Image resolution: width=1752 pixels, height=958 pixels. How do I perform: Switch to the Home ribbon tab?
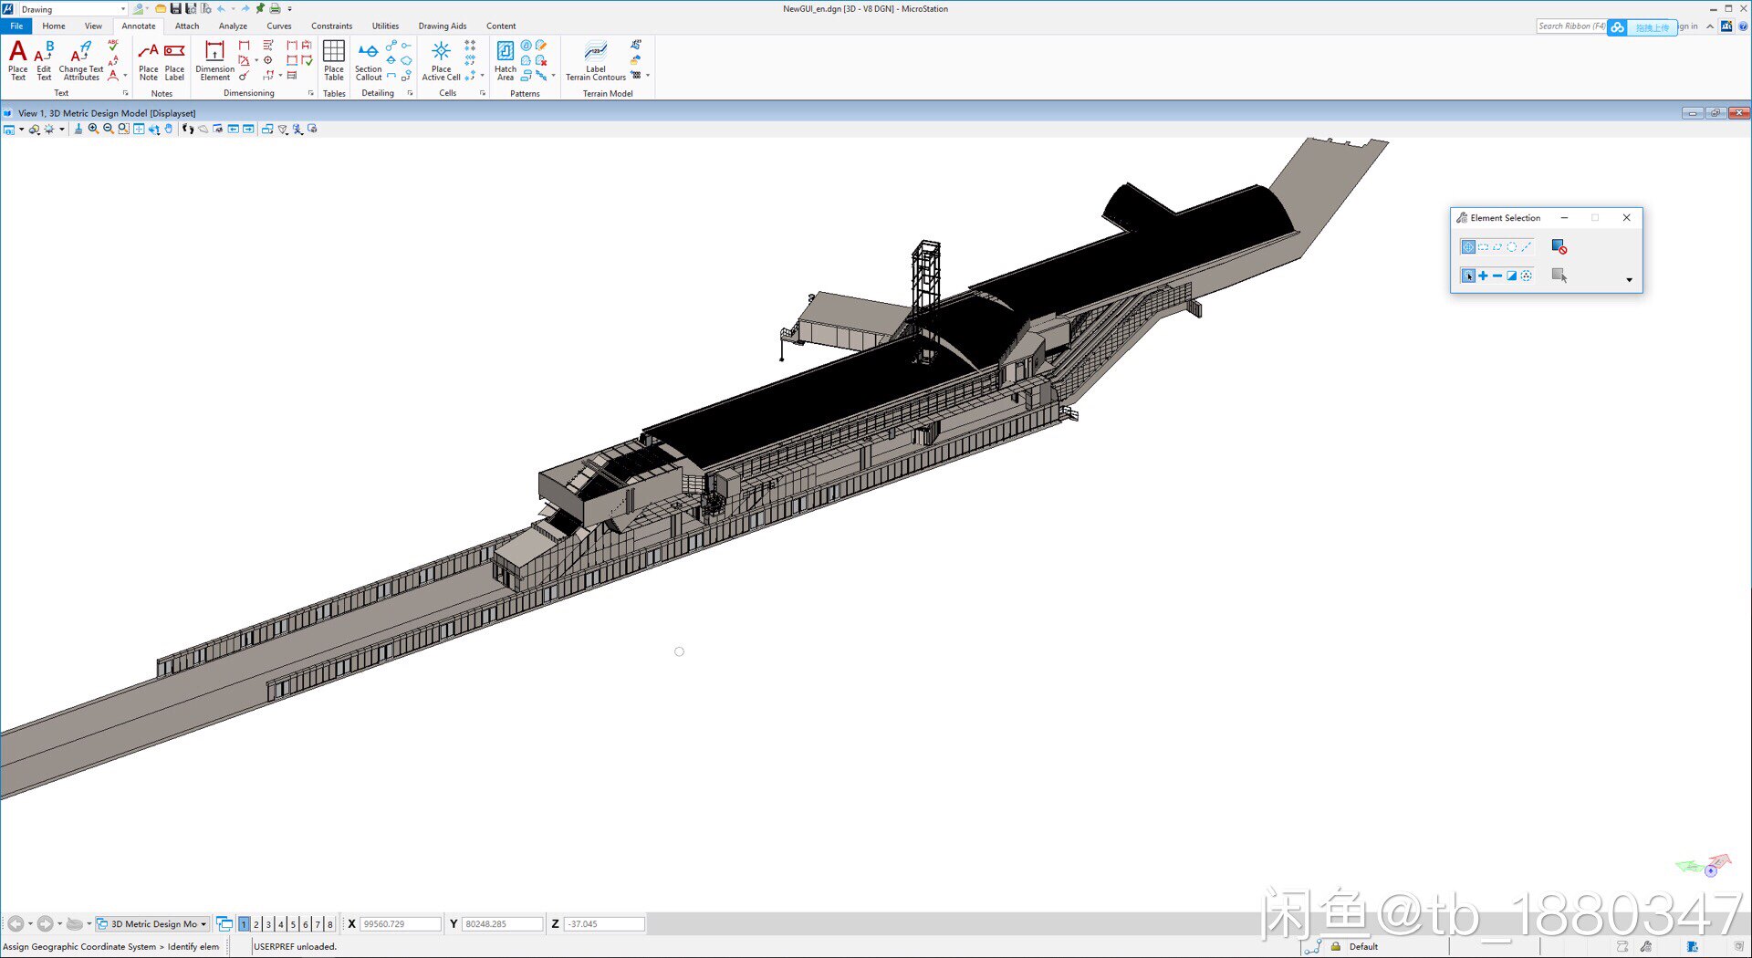pos(54,26)
